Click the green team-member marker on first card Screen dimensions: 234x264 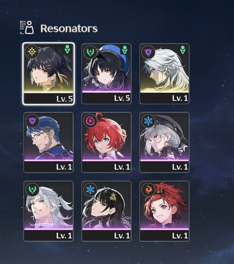67,49
